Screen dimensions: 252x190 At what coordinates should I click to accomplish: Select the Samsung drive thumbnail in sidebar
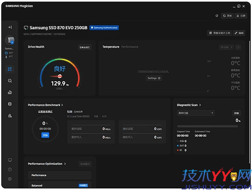point(10,40)
